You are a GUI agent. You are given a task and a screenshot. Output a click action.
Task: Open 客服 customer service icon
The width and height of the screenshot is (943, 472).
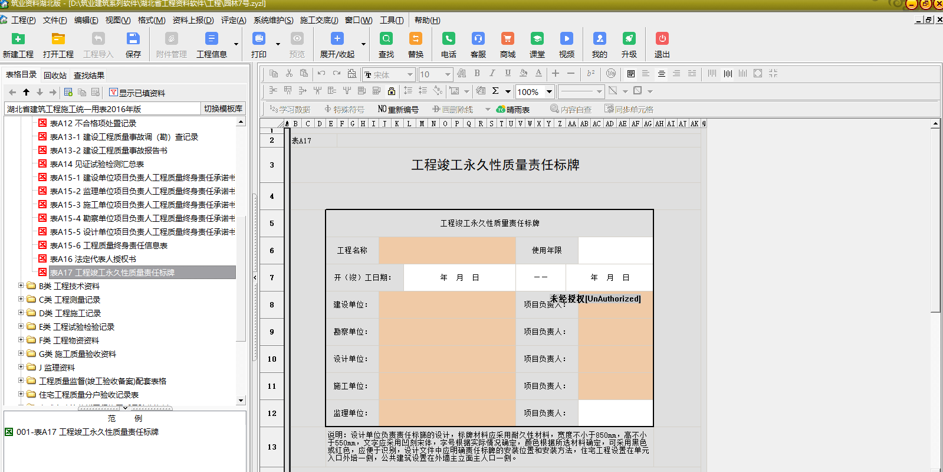[478, 39]
